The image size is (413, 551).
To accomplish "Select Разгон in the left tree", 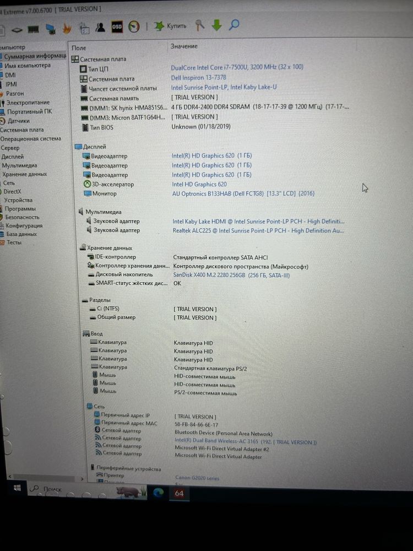I will coord(15,94).
